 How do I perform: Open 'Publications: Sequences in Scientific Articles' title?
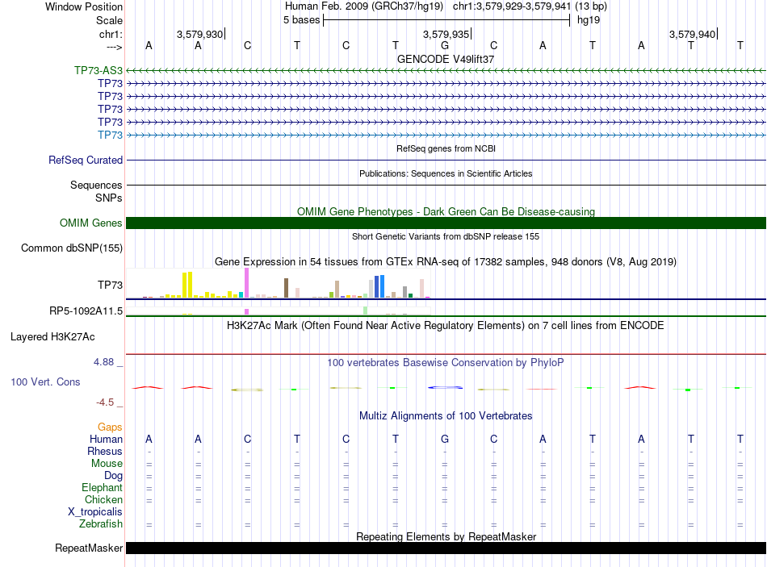(446, 173)
